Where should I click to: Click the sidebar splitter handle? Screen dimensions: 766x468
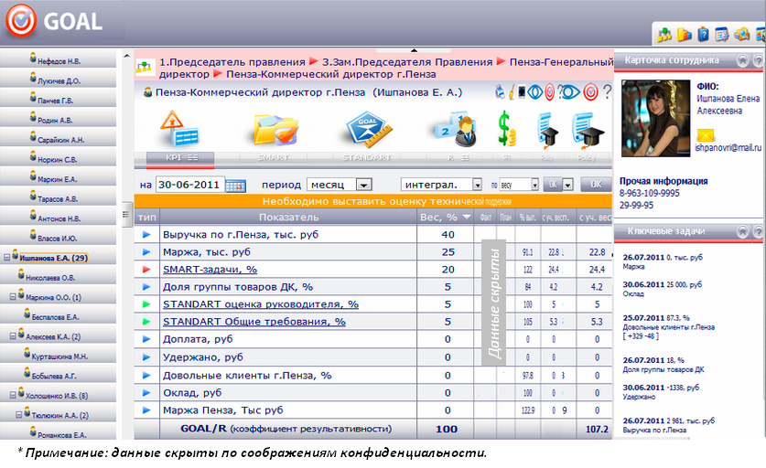point(126,214)
